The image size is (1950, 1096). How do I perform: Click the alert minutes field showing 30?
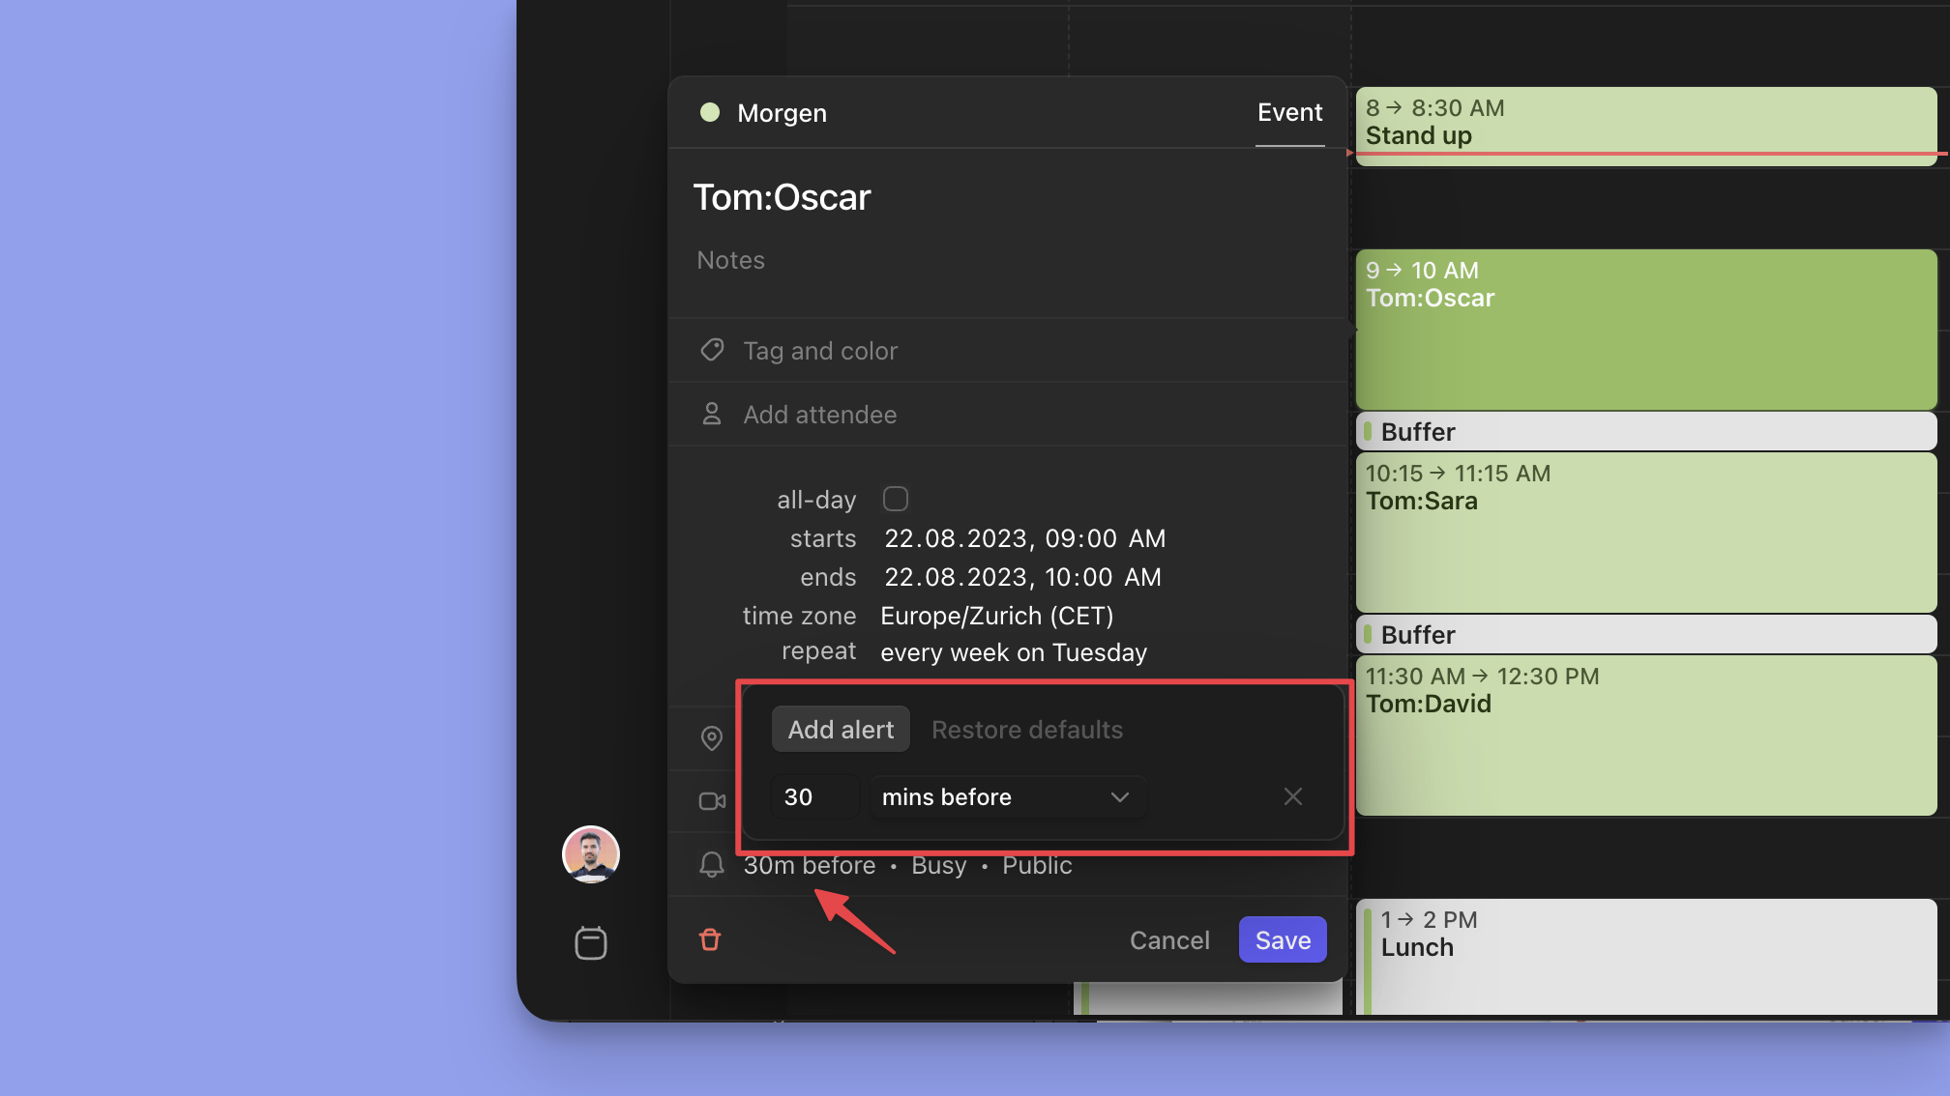point(813,797)
